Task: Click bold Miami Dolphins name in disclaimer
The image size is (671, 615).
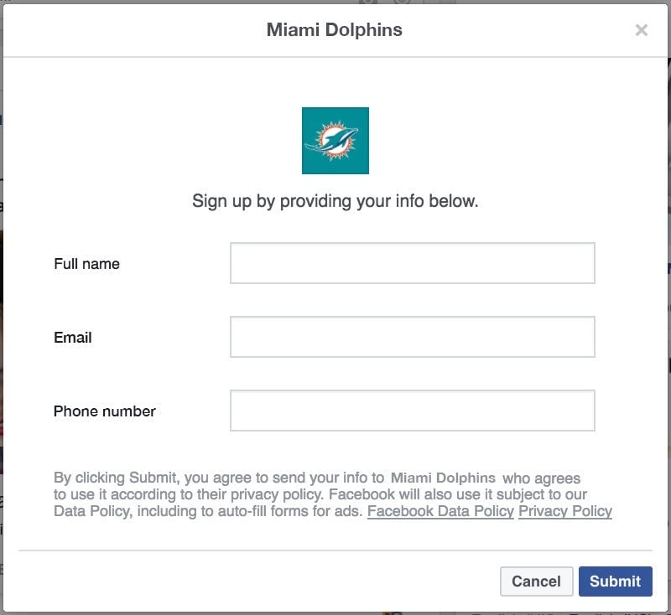Action: [443, 478]
